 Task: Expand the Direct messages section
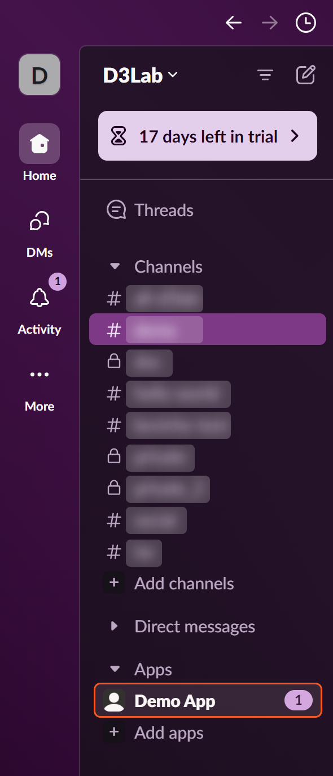pos(115,626)
